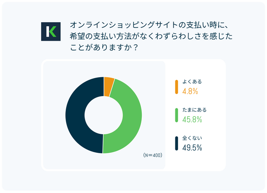Click the 49.5% percentage value
This screenshot has width=267, height=193.
[x=192, y=147]
